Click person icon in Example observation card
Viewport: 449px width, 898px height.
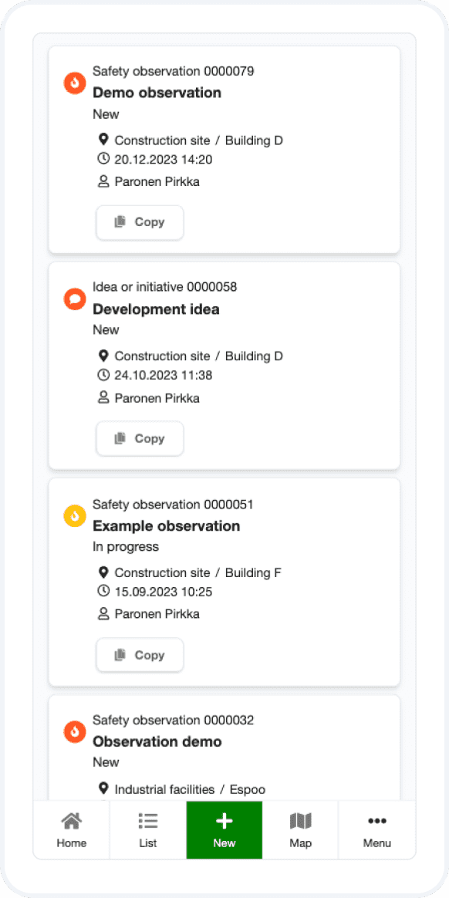[103, 614]
